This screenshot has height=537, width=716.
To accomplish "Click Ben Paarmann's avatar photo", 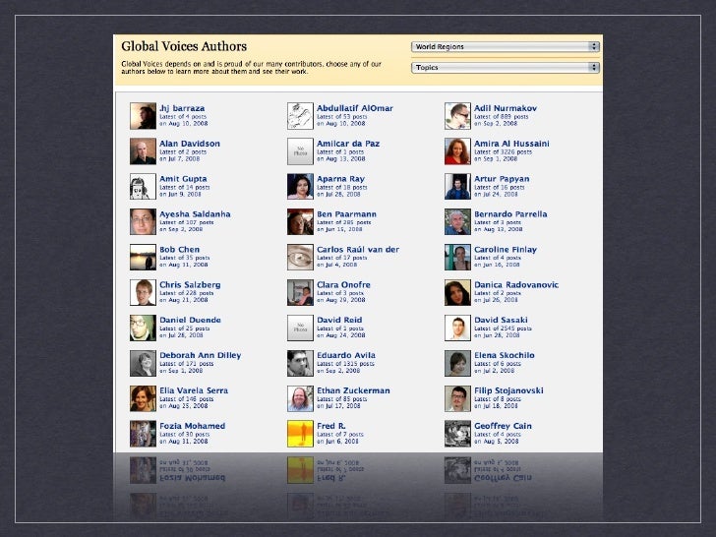I will [301, 221].
